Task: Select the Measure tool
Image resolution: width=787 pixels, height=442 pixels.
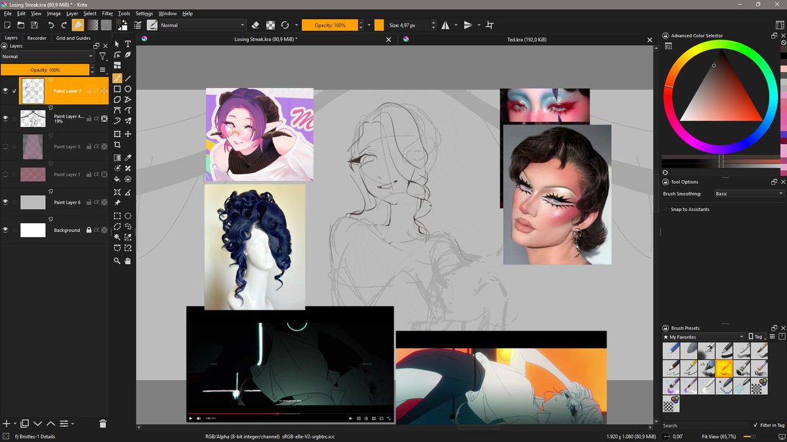Action: point(128,192)
